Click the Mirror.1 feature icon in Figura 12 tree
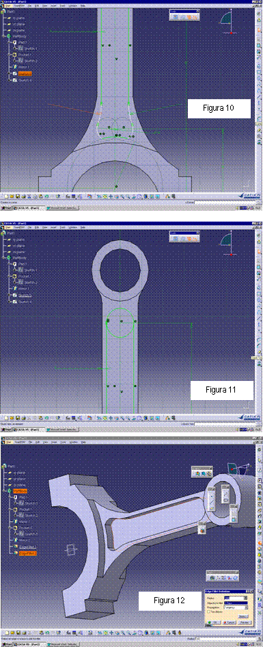263x647 pixels. point(16,522)
